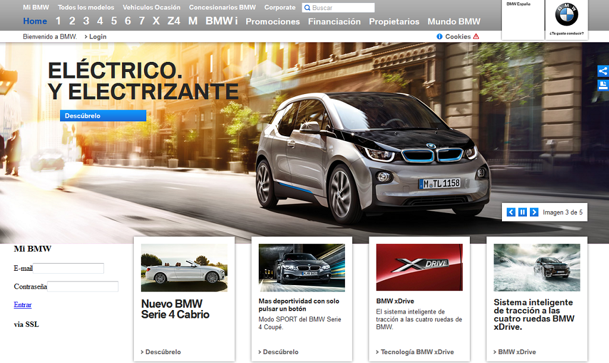609x363 pixels.
Task: Open Propietarios navigation item
Action: (x=394, y=21)
